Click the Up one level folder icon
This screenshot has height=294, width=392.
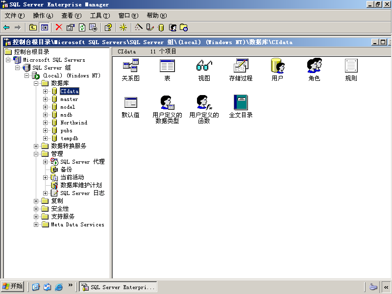tap(33, 27)
